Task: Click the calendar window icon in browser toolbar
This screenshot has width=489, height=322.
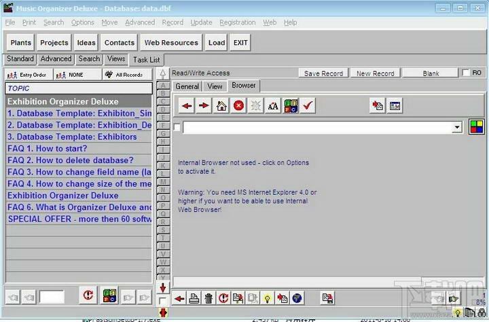Action: (395, 106)
